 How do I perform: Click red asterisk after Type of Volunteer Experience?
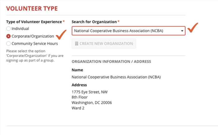click(x=64, y=22)
